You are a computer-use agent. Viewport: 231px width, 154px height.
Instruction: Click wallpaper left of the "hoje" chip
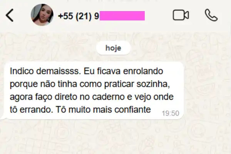[x=49, y=48]
